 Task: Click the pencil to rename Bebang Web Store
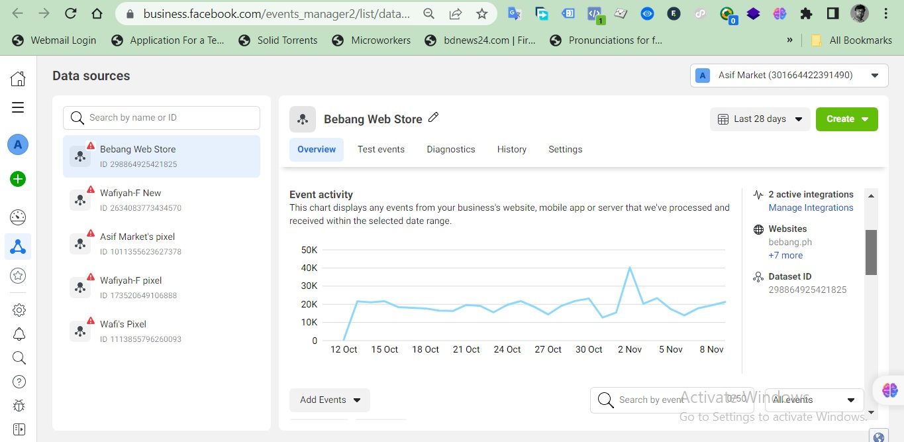point(434,118)
